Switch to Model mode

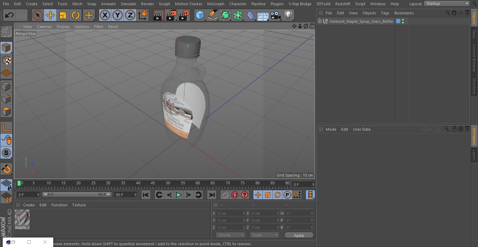pyautogui.click(x=6, y=47)
